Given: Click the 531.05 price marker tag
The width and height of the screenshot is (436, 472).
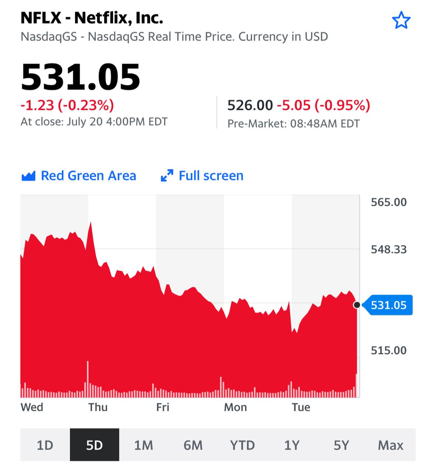Looking at the screenshot, I should tap(388, 305).
